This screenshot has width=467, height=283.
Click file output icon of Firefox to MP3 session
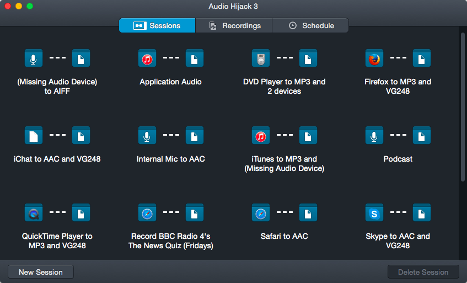point(422,58)
